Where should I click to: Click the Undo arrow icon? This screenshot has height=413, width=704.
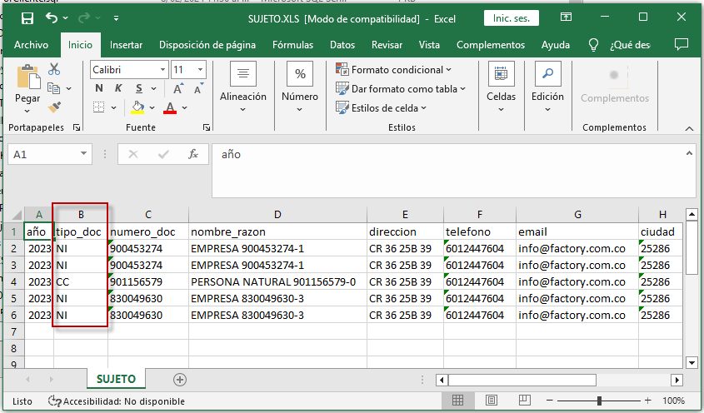tap(52, 18)
